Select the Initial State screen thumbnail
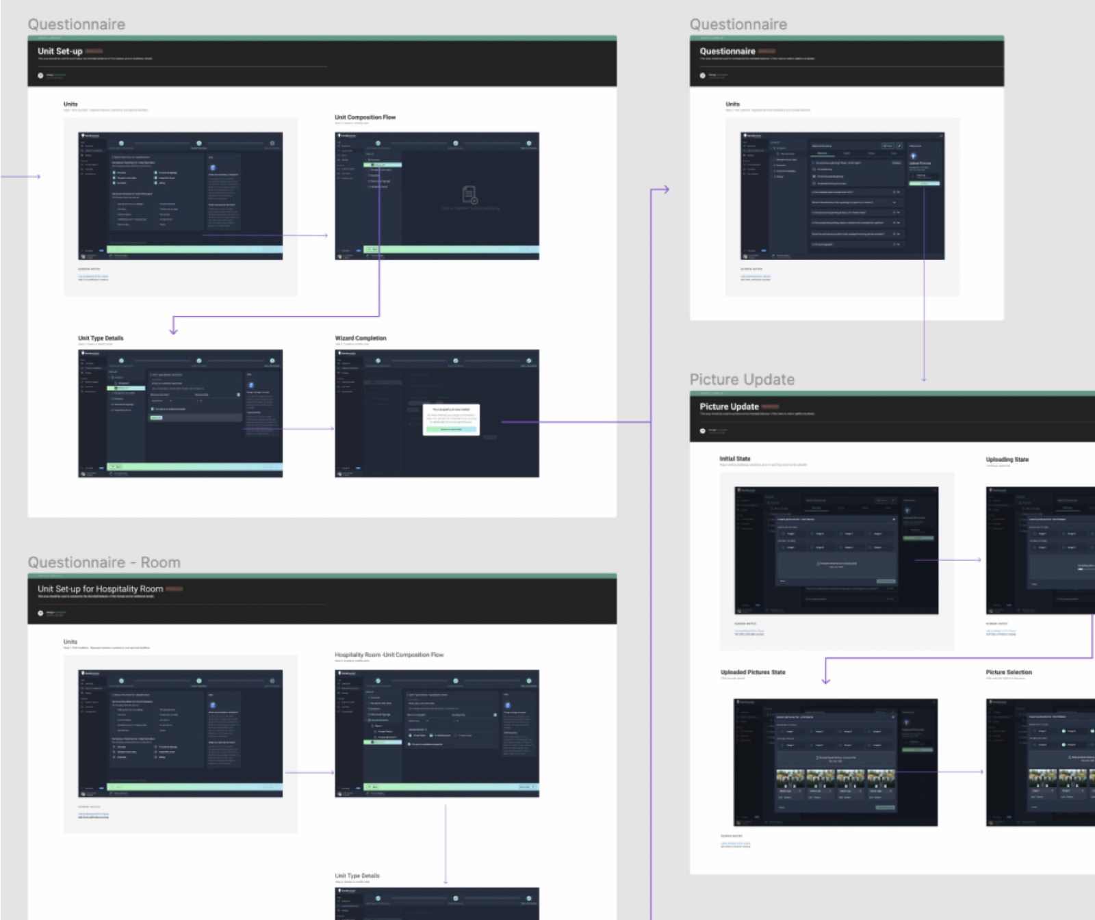The image size is (1095, 920). click(836, 551)
